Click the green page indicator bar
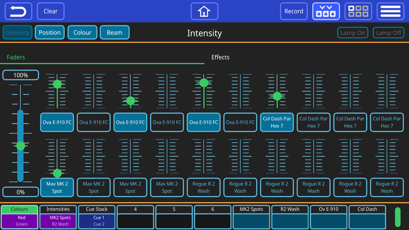 coord(397,217)
